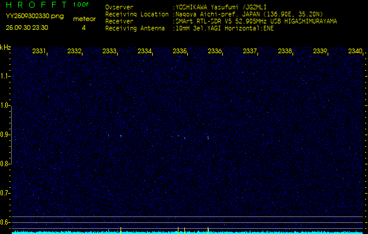Select the 2338 time tick label
368x234 pixels.
285,51
